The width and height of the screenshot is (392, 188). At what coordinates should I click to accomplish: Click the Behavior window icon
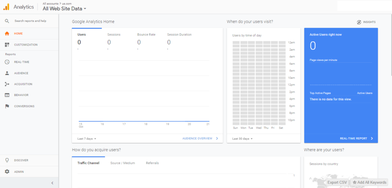[x=7, y=95]
